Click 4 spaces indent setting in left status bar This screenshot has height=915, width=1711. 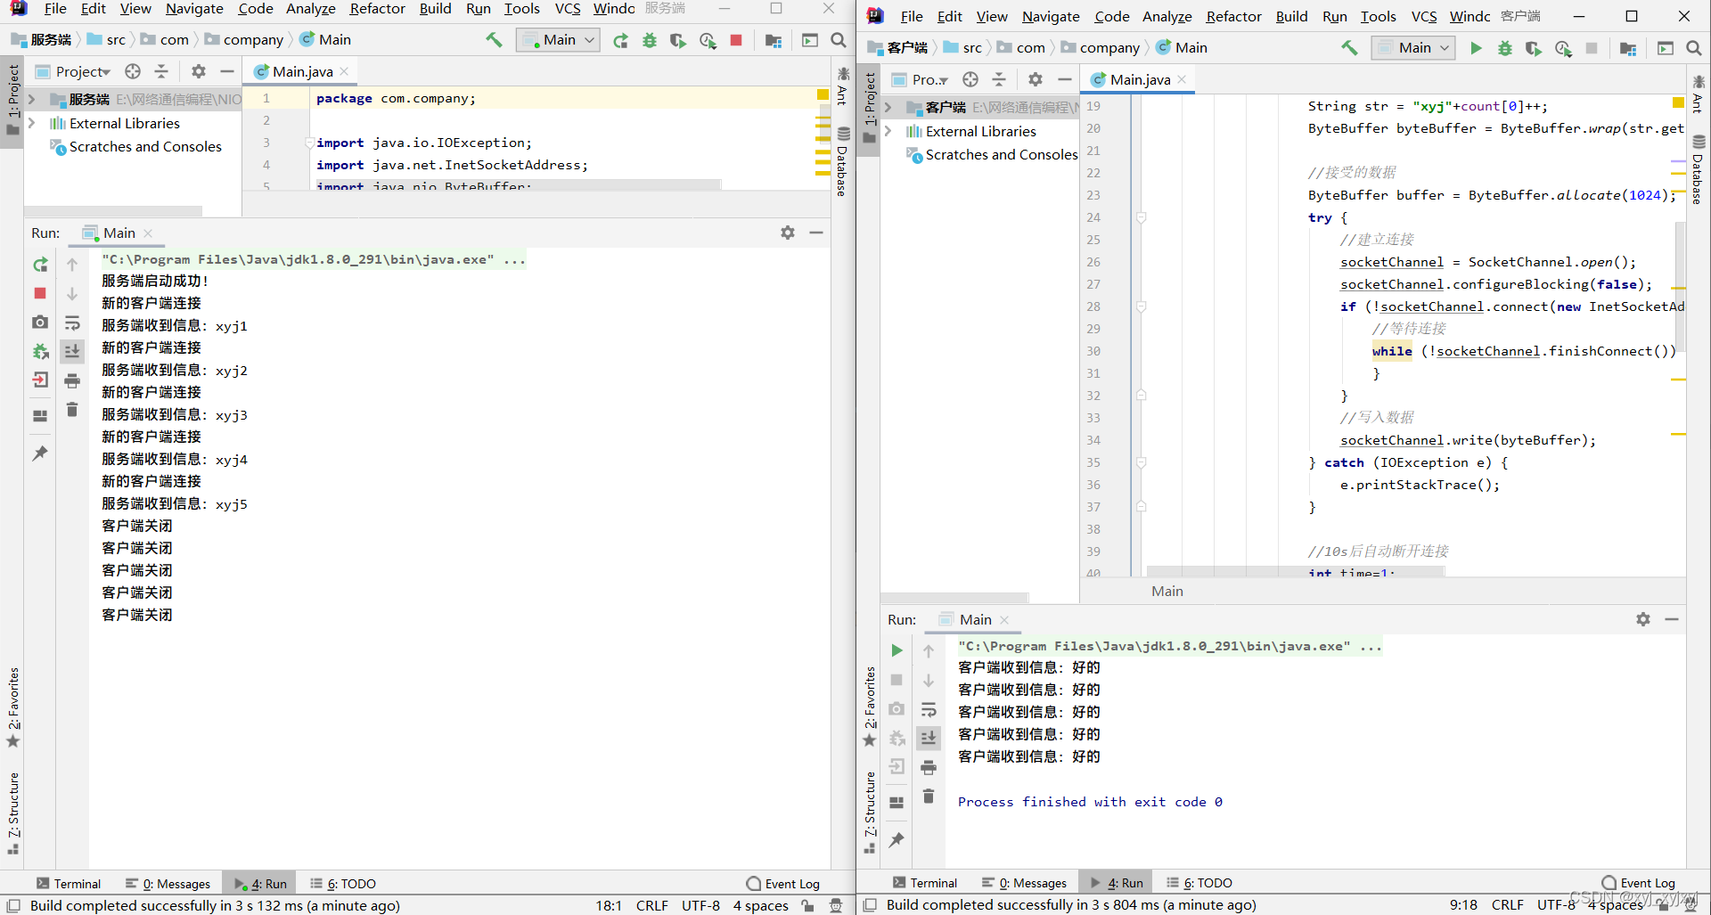pyautogui.click(x=761, y=905)
